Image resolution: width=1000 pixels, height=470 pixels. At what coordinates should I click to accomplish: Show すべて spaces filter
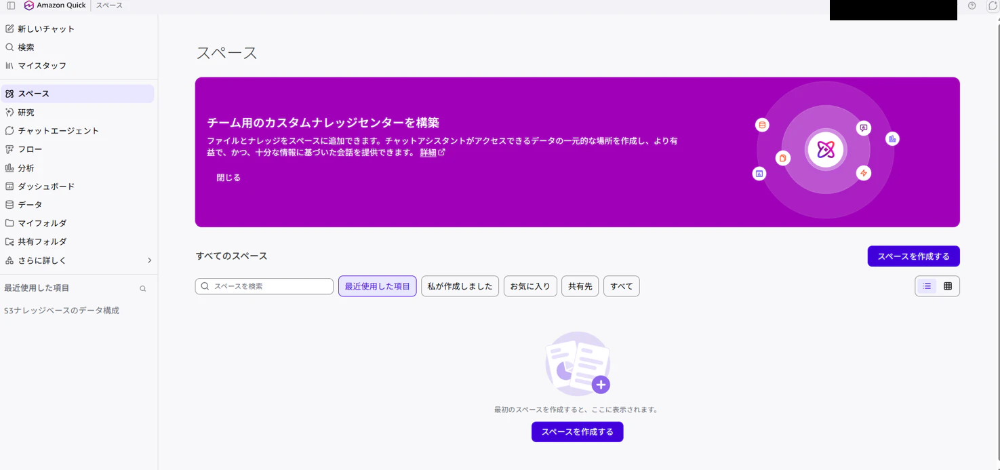click(621, 286)
